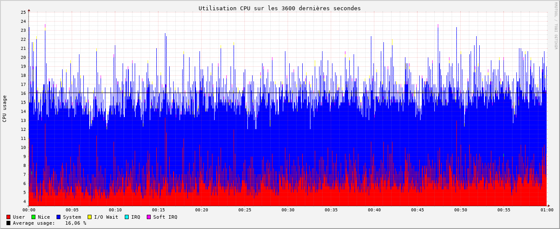Click the 25 value on Y axis
This screenshot has height=229, width=560.
(23, 12)
